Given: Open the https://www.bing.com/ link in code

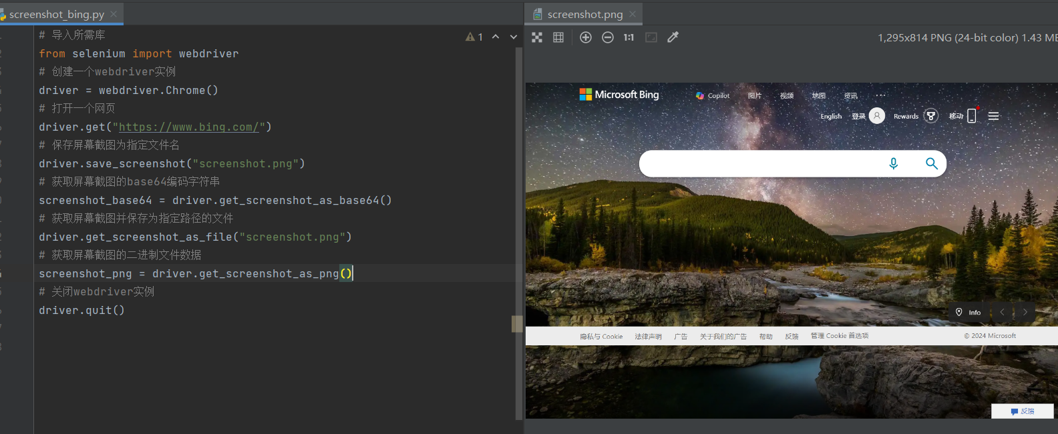Looking at the screenshot, I should coord(188,127).
